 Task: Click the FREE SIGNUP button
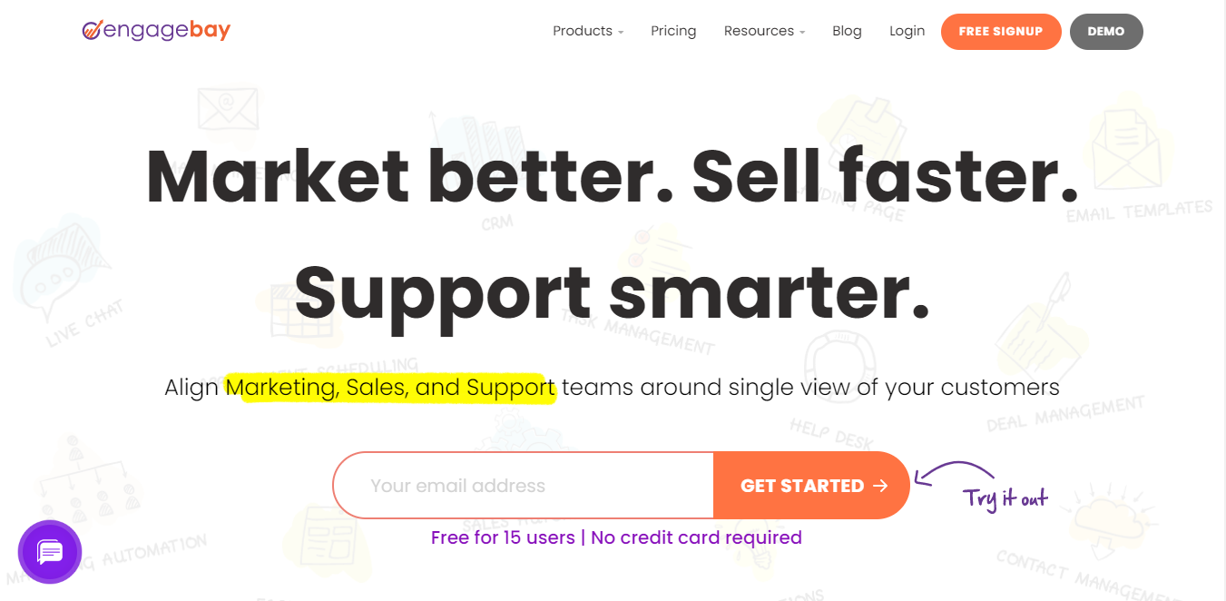click(1001, 31)
